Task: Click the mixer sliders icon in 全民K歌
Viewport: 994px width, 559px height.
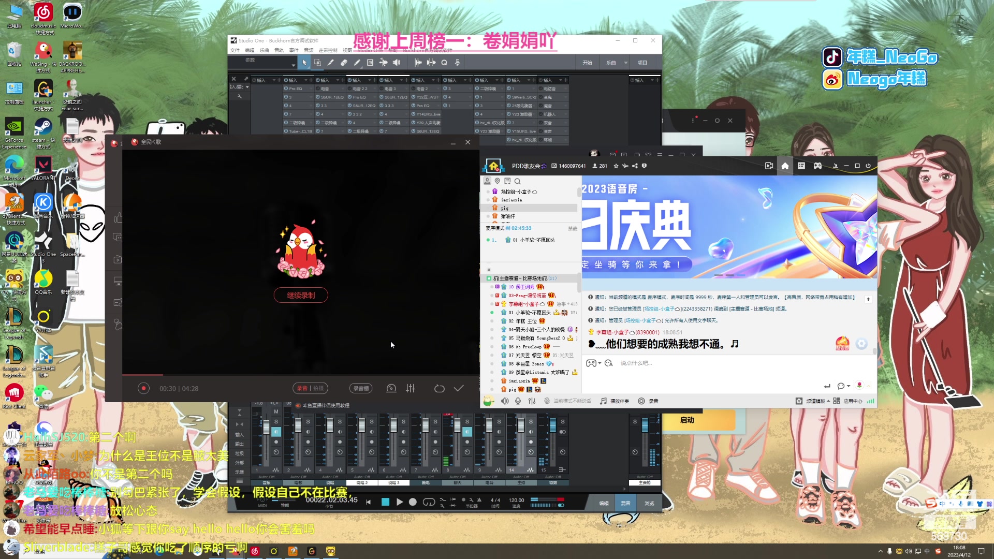Action: tap(411, 388)
